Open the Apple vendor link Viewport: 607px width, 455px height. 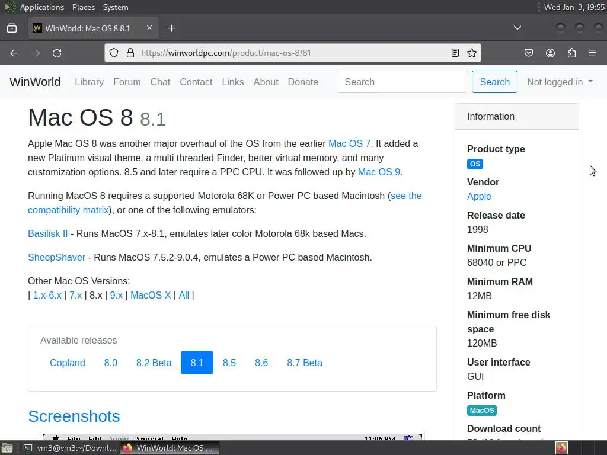click(479, 196)
